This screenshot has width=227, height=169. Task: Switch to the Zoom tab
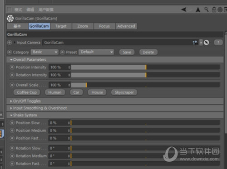tap(83, 26)
